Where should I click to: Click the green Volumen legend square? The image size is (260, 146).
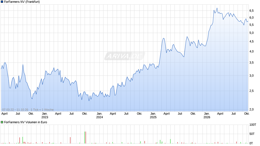tap(2, 122)
